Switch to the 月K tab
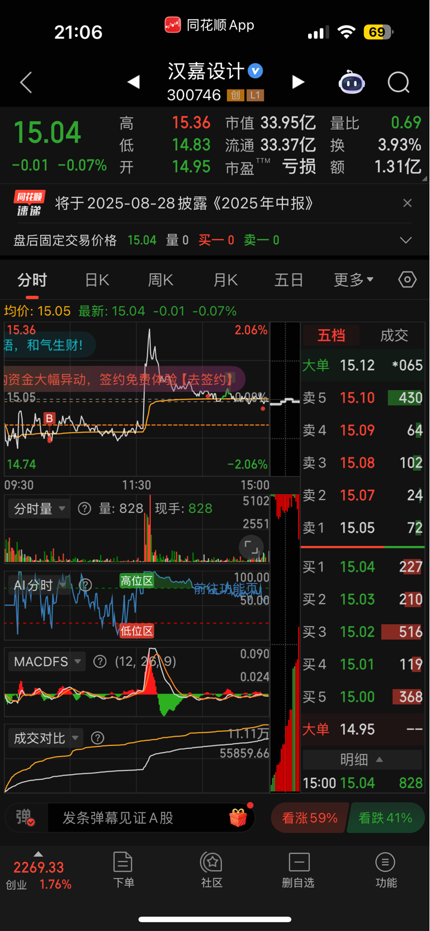The height and width of the screenshot is (931, 430). coord(225,280)
